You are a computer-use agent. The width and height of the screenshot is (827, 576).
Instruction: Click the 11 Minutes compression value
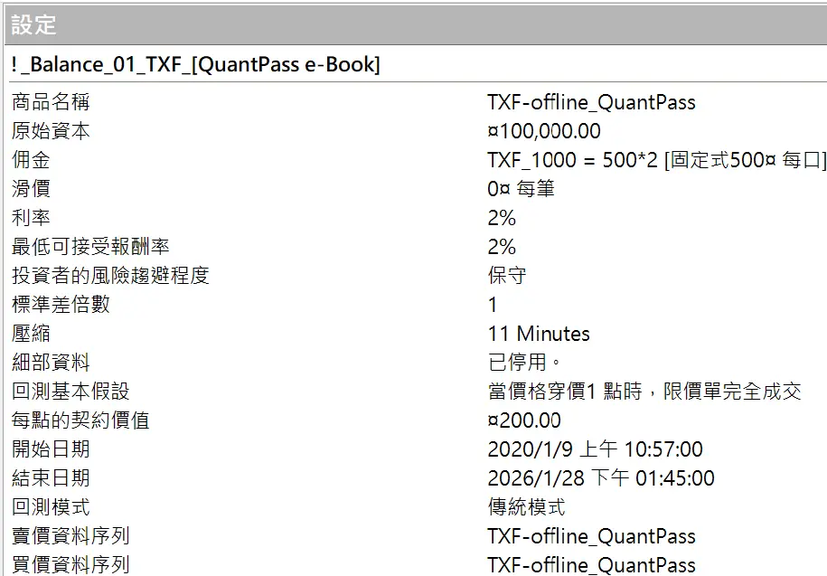coord(538,333)
